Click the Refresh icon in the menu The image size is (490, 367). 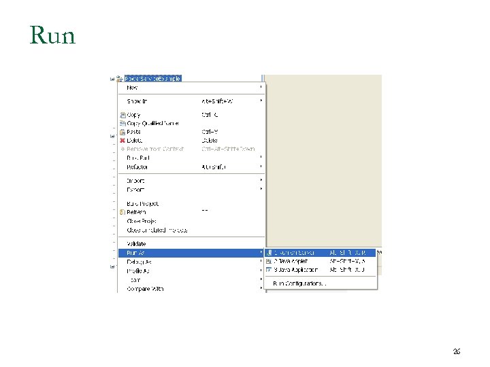click(x=122, y=212)
